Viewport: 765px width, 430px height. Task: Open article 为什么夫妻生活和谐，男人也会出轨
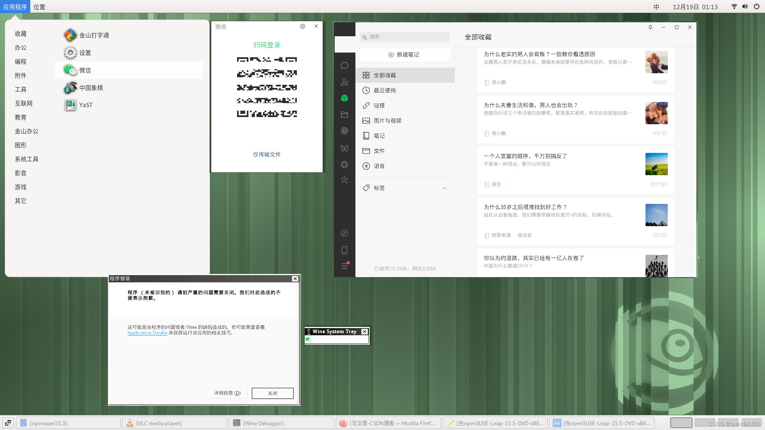[575, 119]
